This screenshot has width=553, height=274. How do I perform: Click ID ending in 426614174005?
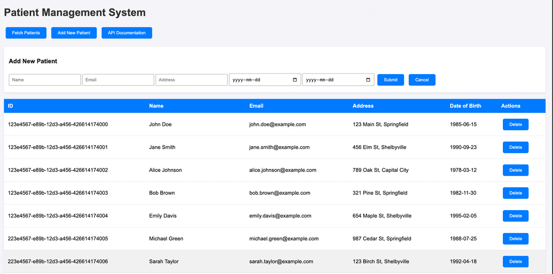(58, 239)
